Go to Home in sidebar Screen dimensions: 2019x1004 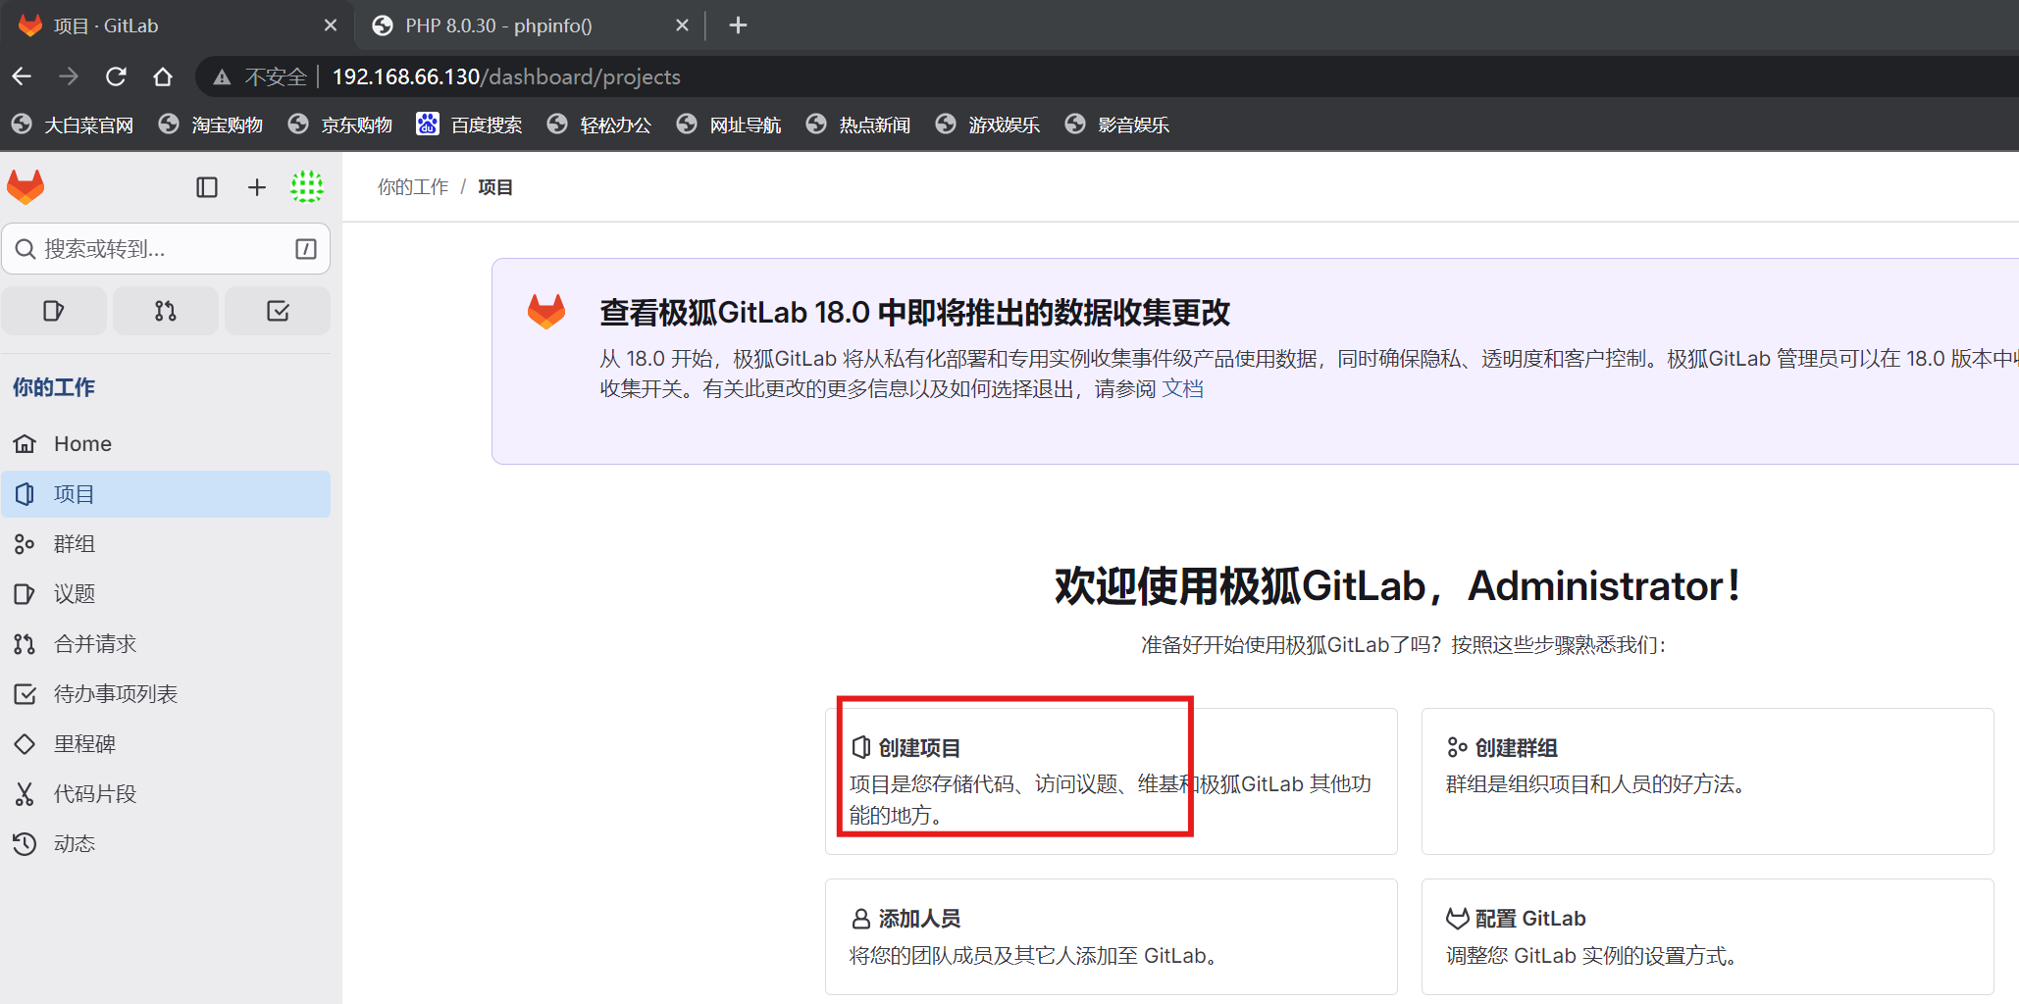166,444
